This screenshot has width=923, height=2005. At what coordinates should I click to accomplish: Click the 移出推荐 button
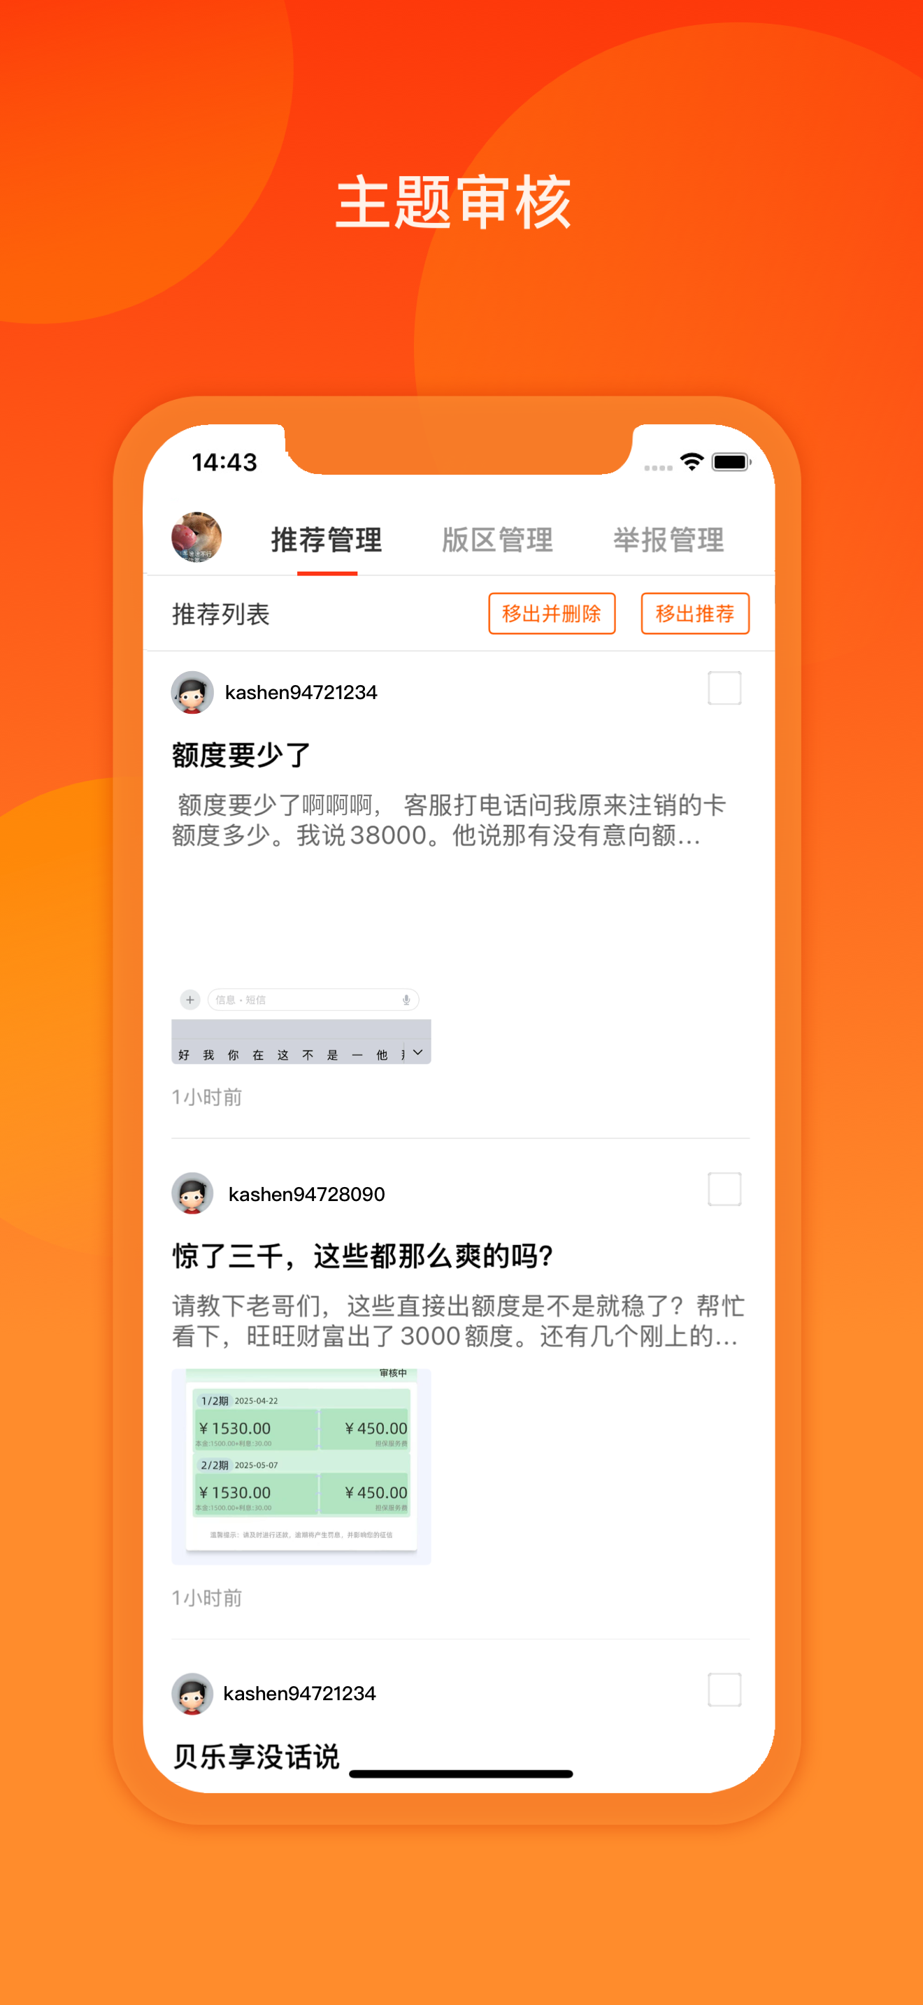pyautogui.click(x=695, y=613)
